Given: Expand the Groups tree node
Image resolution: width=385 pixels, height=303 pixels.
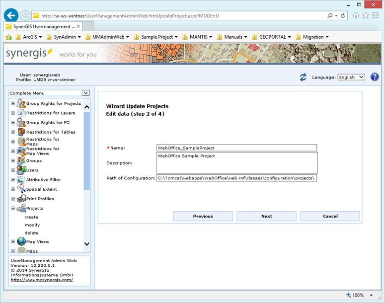Looking at the screenshot, I should (13, 160).
